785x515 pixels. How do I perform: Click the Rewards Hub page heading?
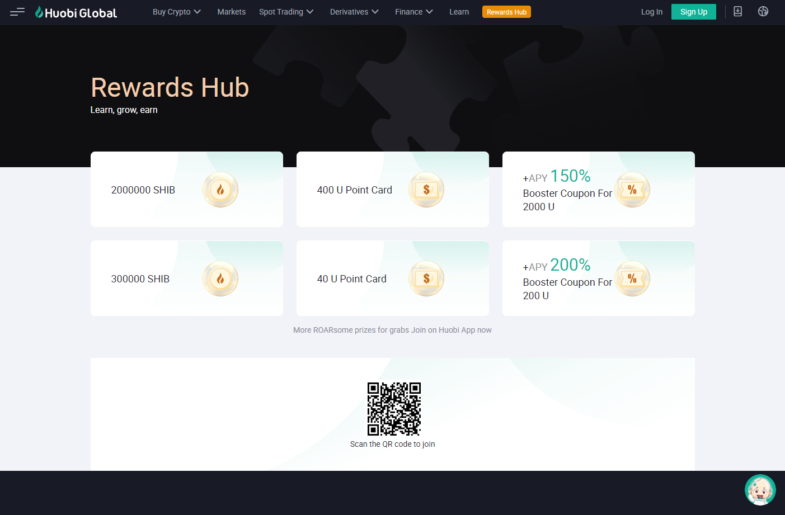pyautogui.click(x=170, y=87)
